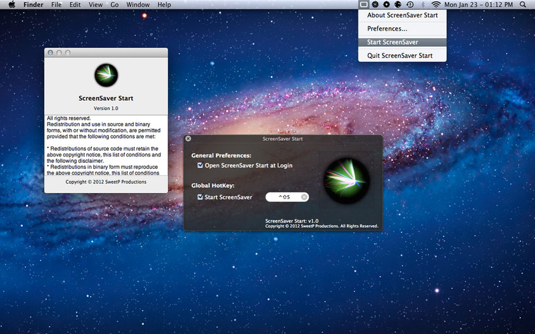Click the Bluetooth menu bar icon
This screenshot has height=334, width=535.
click(x=423, y=5)
